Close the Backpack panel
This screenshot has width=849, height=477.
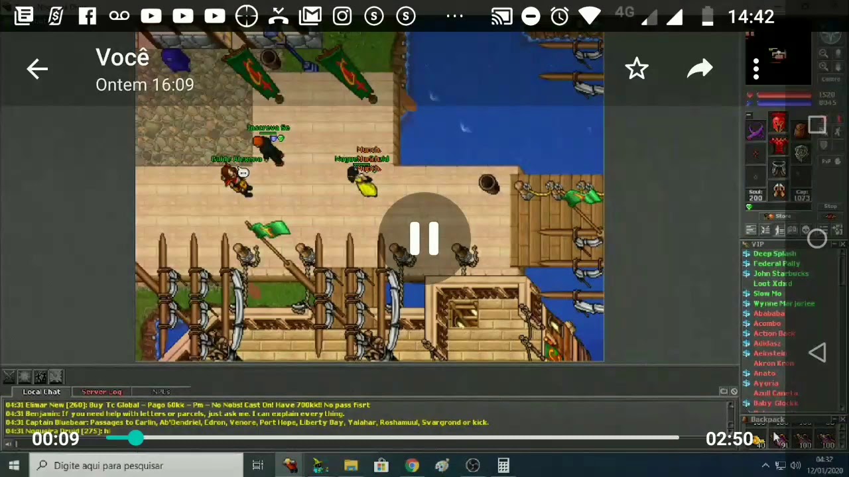point(842,419)
